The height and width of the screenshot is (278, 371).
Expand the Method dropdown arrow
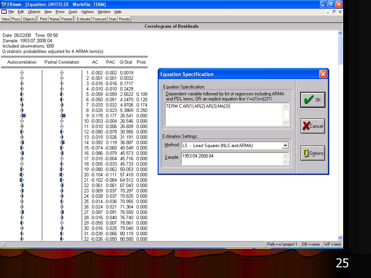285,146
